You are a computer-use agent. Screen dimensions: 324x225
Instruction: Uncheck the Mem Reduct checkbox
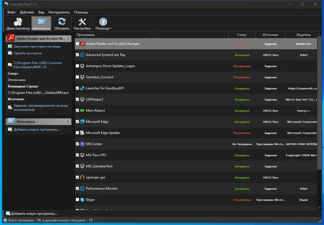point(77,110)
